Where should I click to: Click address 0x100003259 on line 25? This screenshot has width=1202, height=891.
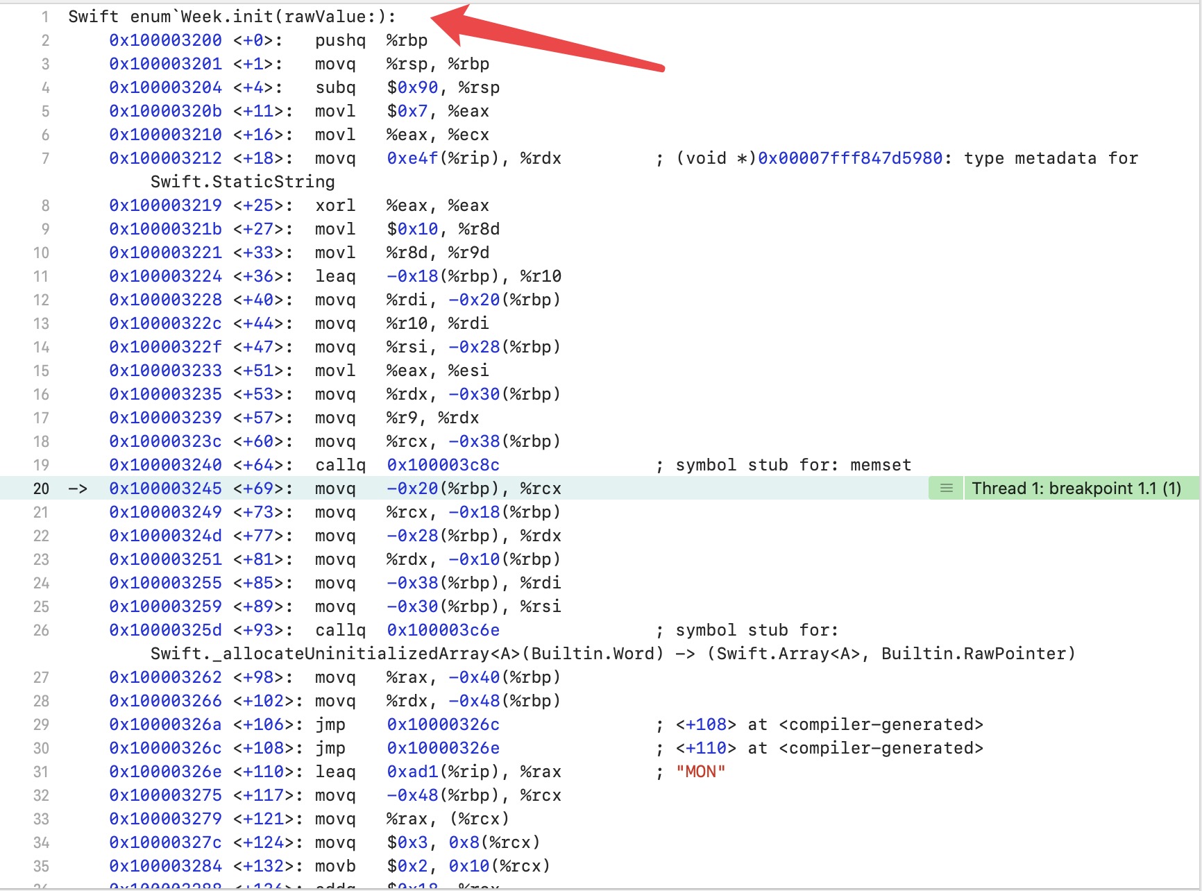[165, 606]
